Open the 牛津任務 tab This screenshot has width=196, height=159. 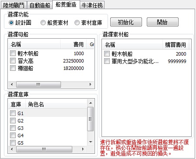coord(92,5)
